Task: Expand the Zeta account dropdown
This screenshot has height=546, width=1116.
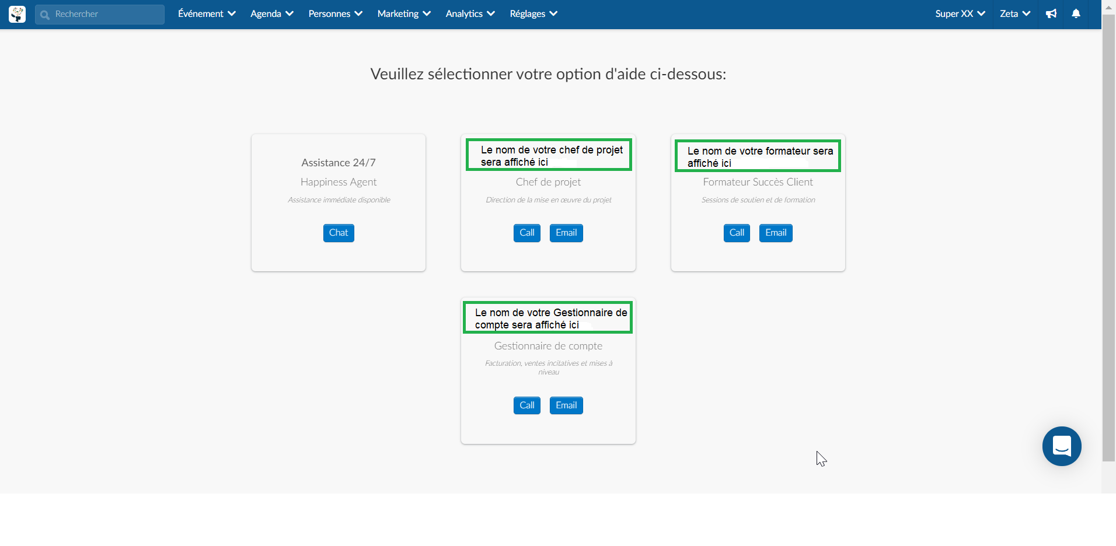Action: (1015, 13)
